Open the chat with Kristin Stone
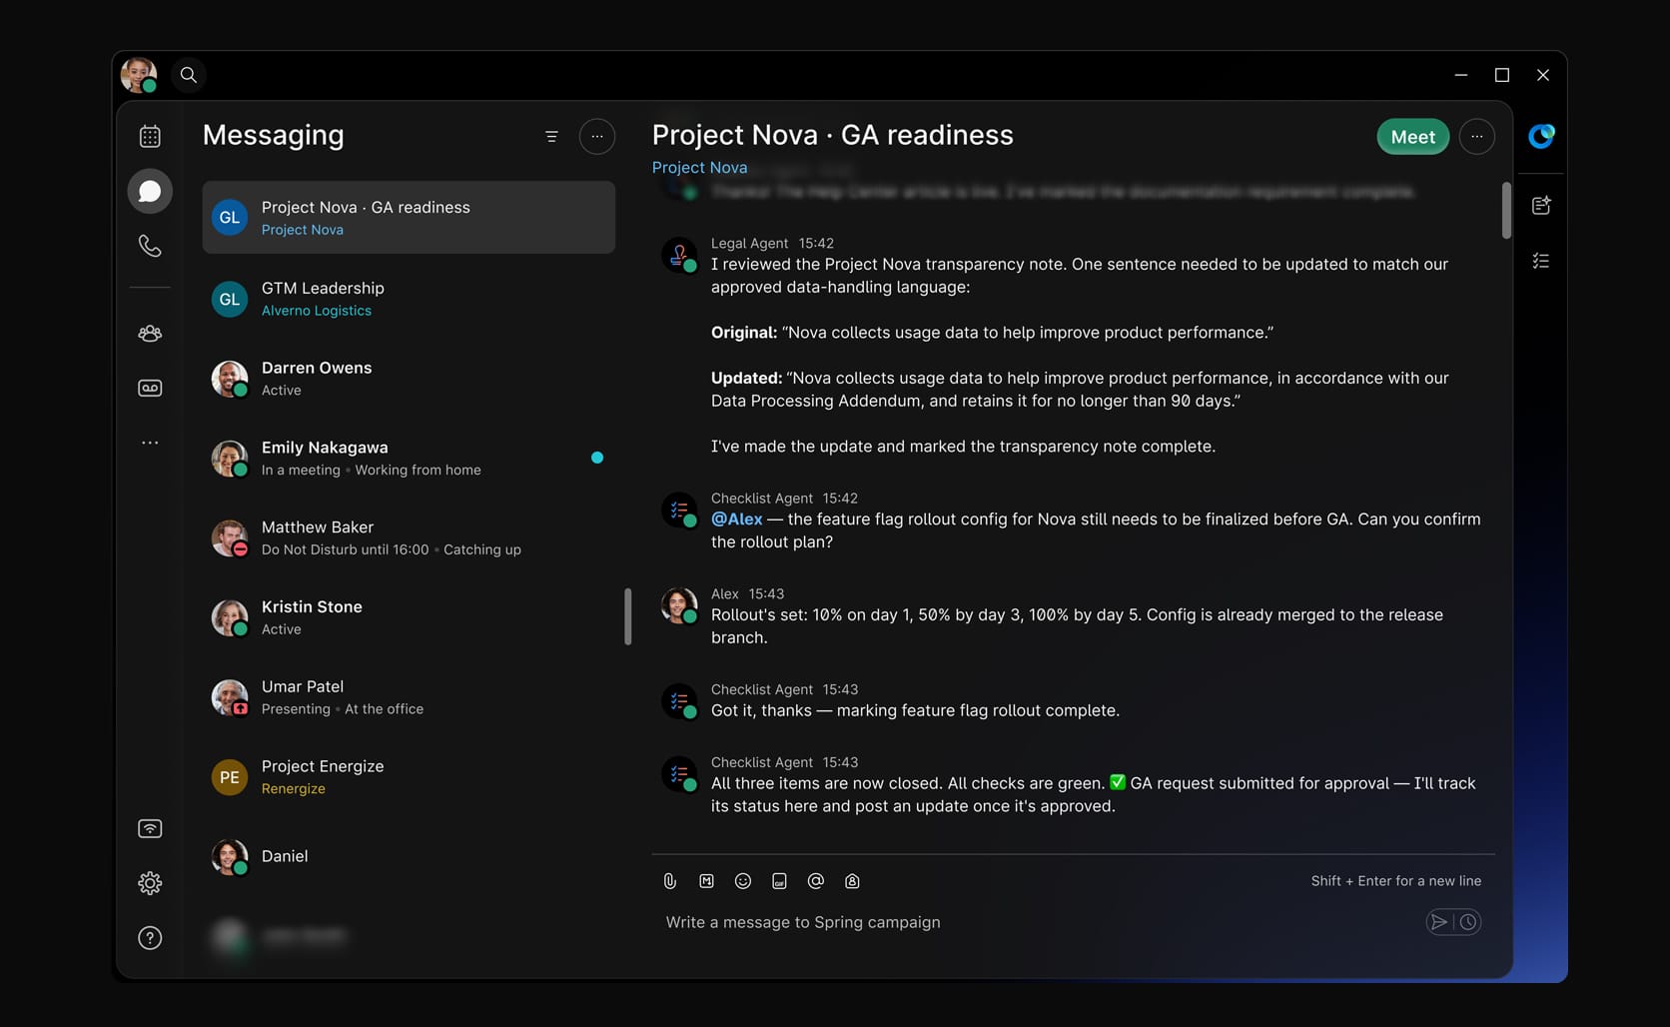 pyautogui.click(x=409, y=617)
